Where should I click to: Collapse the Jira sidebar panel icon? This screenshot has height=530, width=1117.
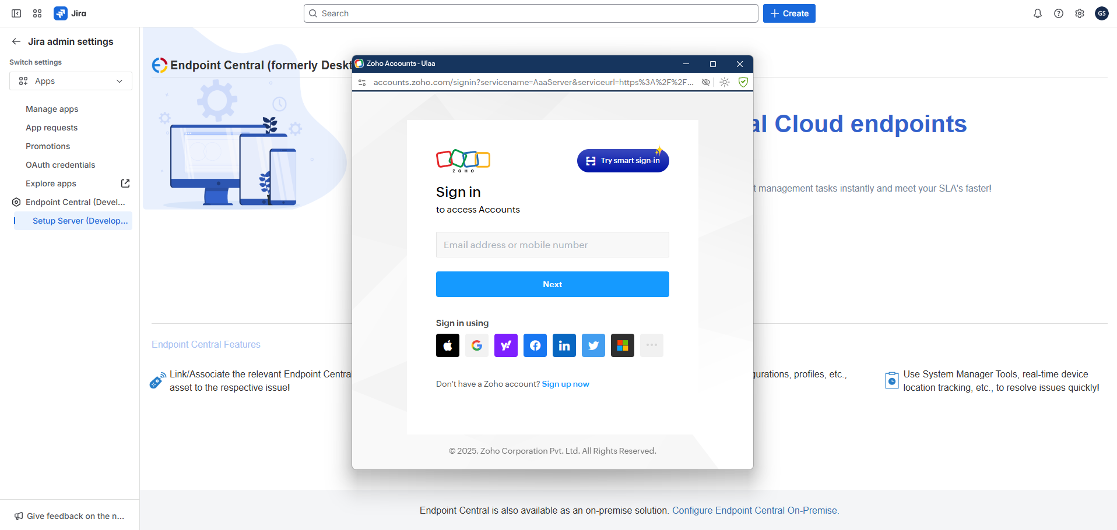pyautogui.click(x=16, y=13)
